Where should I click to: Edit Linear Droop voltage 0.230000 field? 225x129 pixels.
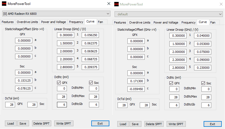coord(203,68)
